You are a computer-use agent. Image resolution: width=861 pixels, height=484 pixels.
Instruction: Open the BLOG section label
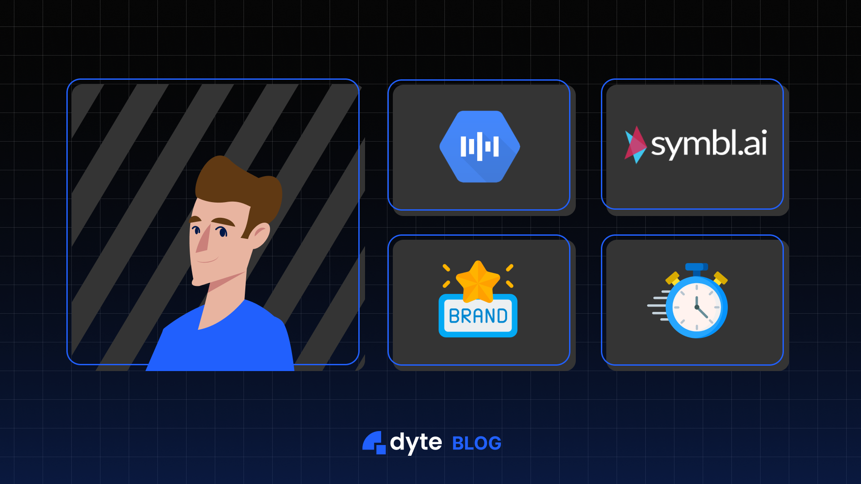pyautogui.click(x=477, y=443)
